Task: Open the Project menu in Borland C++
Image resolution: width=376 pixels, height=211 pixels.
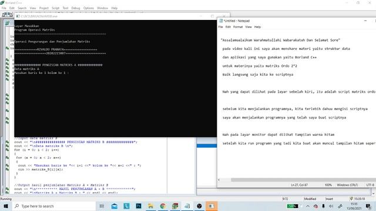Action: tap(44, 8)
